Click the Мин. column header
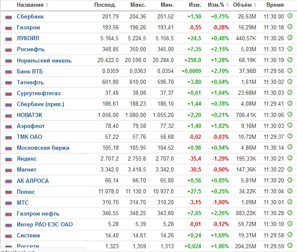This screenshot has width=297, height=252. 167,5
